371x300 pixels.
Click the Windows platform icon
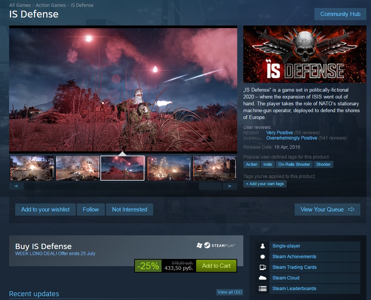coord(200,245)
